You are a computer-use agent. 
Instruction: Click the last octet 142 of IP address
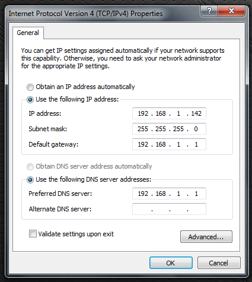[x=196, y=113]
